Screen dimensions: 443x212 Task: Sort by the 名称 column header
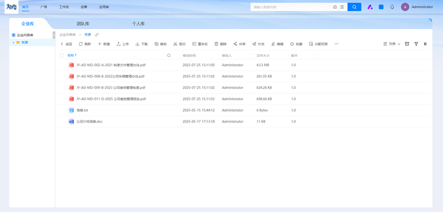71,55
